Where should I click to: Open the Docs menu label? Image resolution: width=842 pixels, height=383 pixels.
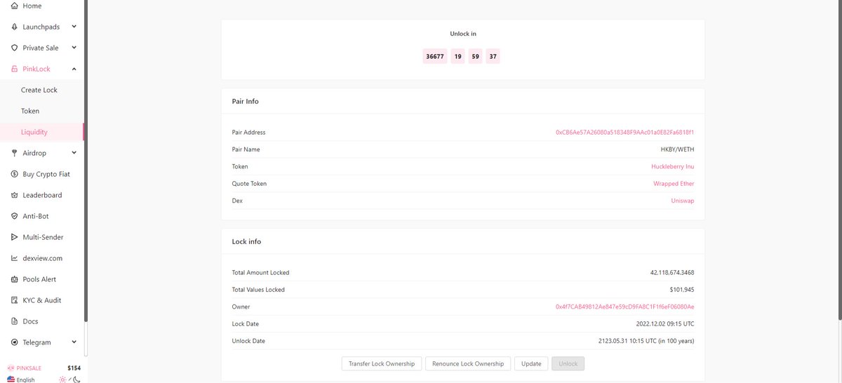point(30,321)
